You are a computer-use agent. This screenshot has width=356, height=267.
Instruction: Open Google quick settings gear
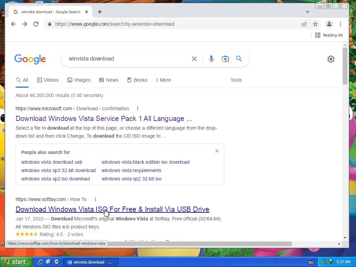331,59
